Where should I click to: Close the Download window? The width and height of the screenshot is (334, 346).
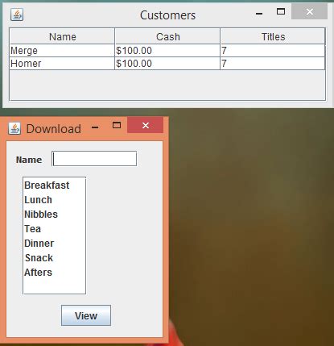(x=145, y=125)
